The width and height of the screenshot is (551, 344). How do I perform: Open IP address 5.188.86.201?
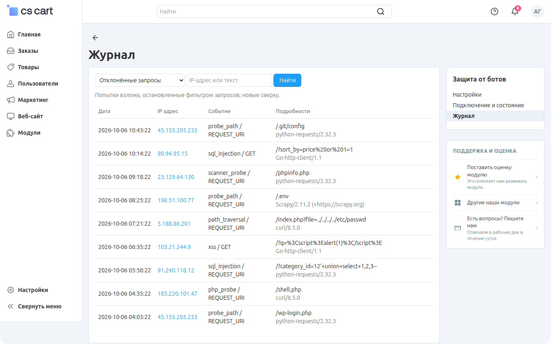click(x=174, y=224)
